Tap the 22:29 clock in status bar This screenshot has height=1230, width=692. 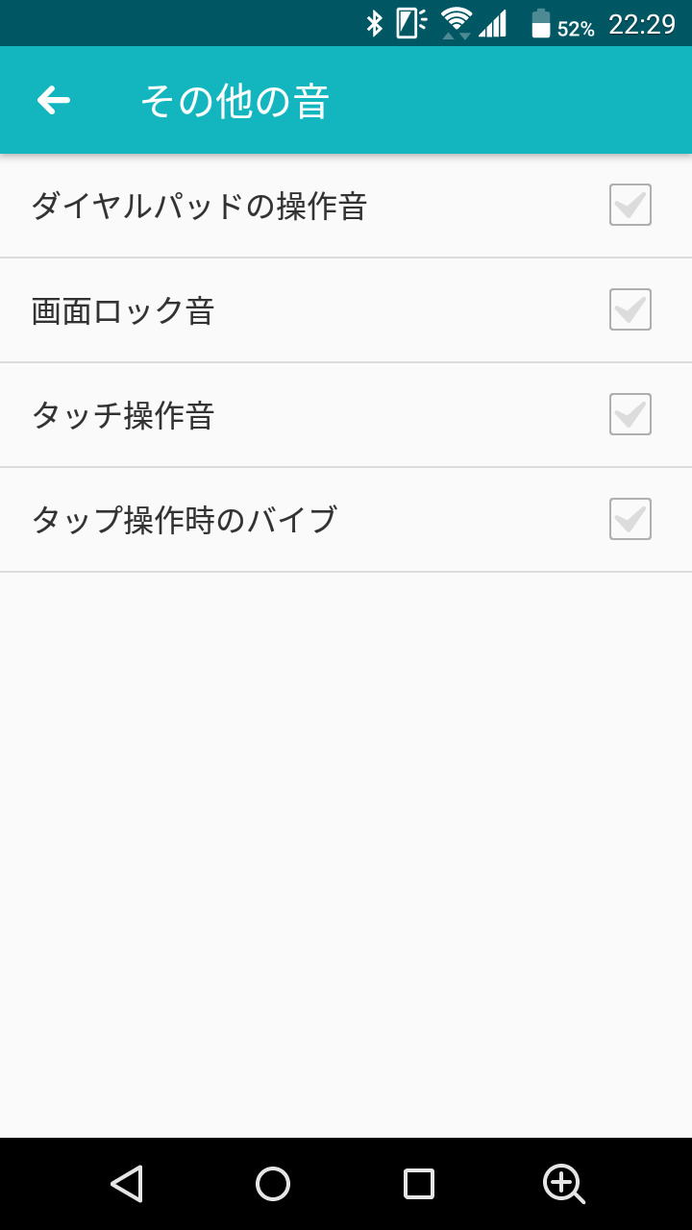click(x=642, y=24)
